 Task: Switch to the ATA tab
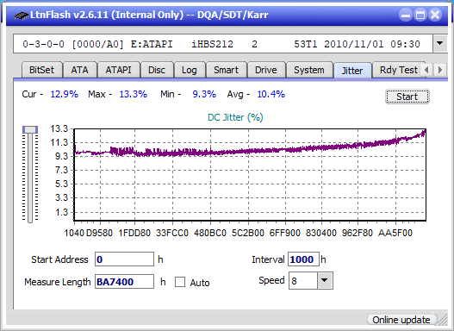pyautogui.click(x=79, y=70)
